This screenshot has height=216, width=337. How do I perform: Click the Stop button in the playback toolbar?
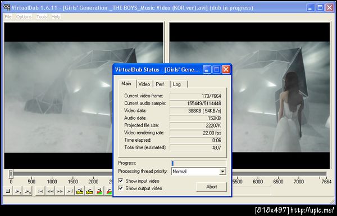tap(8, 191)
